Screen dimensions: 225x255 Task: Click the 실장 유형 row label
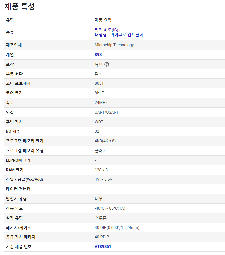pos(14,218)
